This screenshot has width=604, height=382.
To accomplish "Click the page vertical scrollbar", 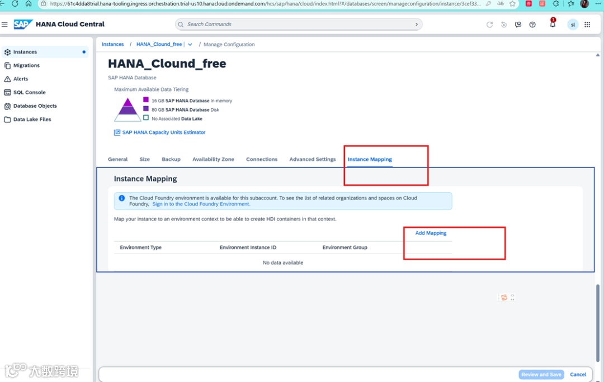I will tap(597, 323).
